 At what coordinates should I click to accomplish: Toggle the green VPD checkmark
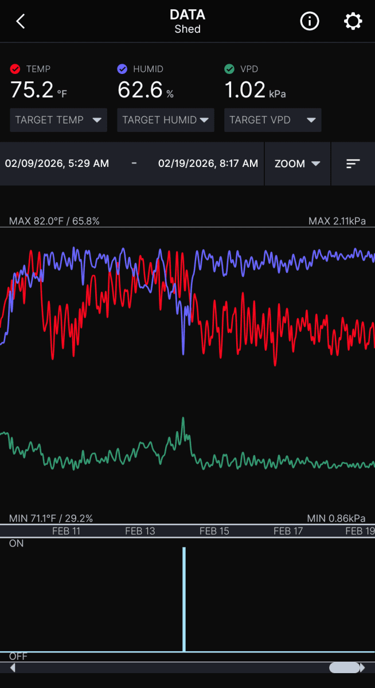(x=229, y=69)
